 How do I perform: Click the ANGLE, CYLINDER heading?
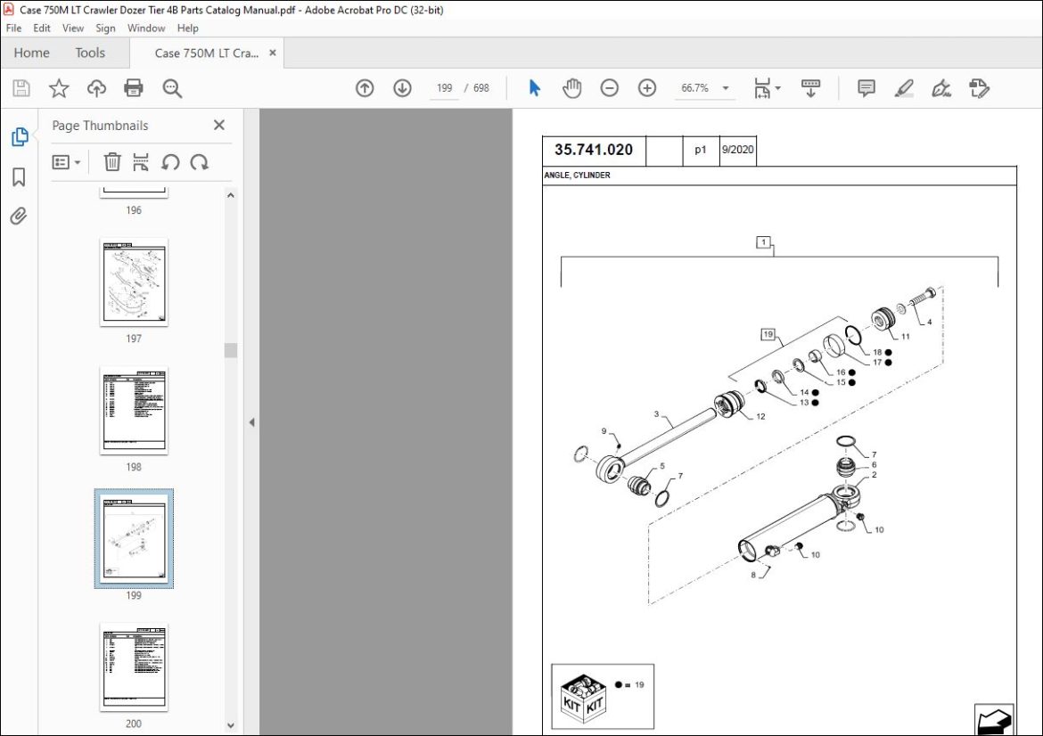click(x=577, y=175)
